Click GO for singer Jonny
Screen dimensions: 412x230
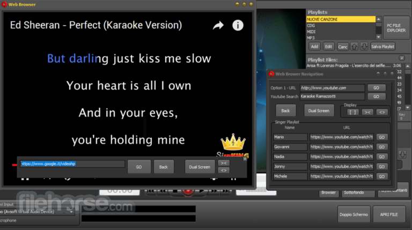381,166
